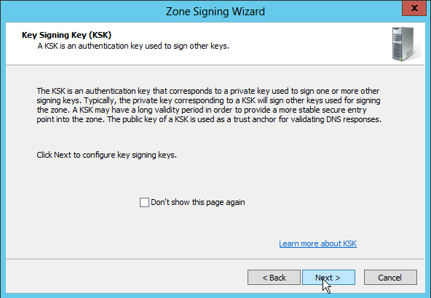The image size is (431, 298).
Task: Close the Zone Signing Wizard window
Action: (x=414, y=8)
